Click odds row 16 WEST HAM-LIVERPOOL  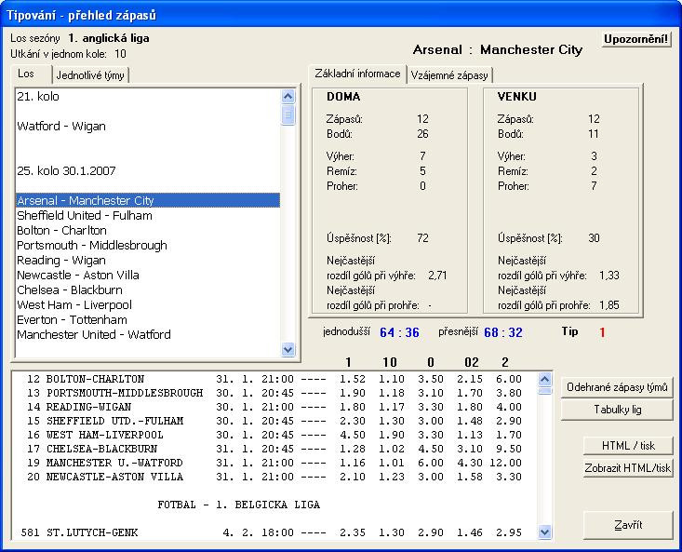pos(274,435)
